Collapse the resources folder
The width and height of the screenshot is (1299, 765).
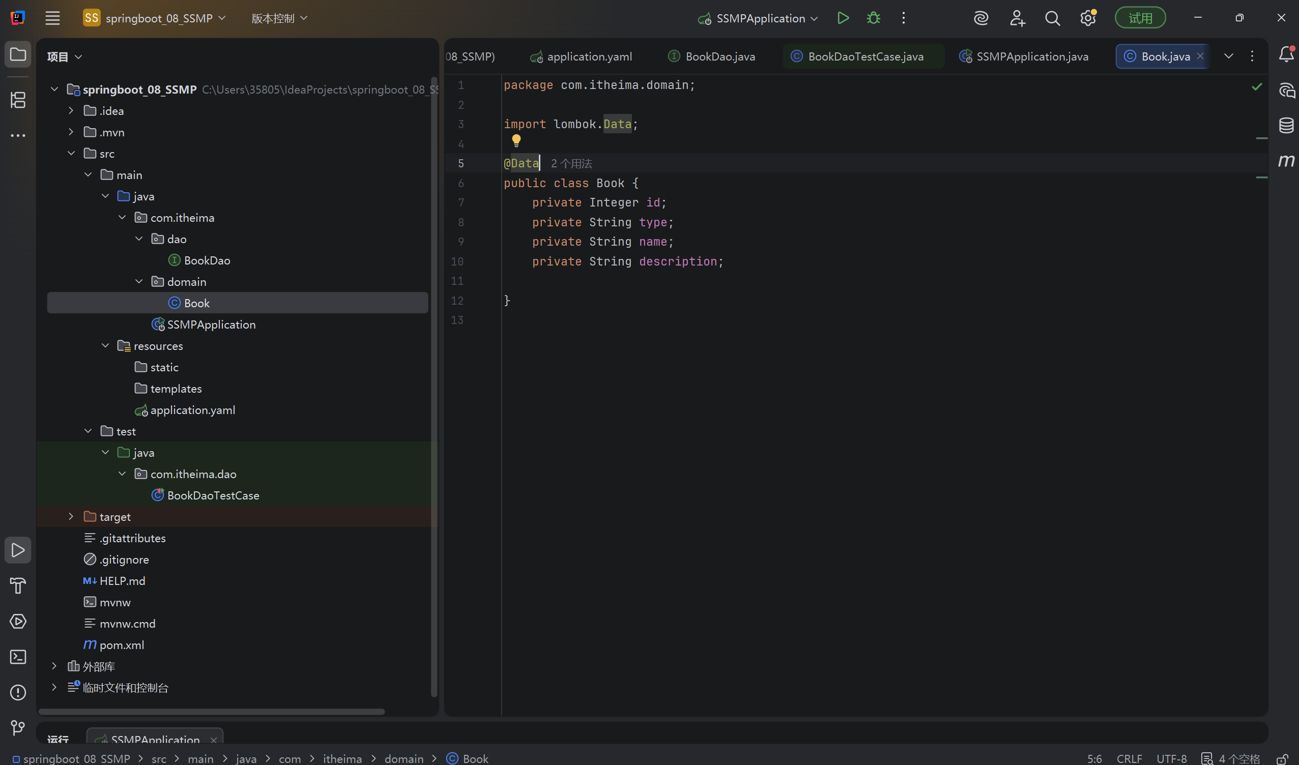[105, 346]
